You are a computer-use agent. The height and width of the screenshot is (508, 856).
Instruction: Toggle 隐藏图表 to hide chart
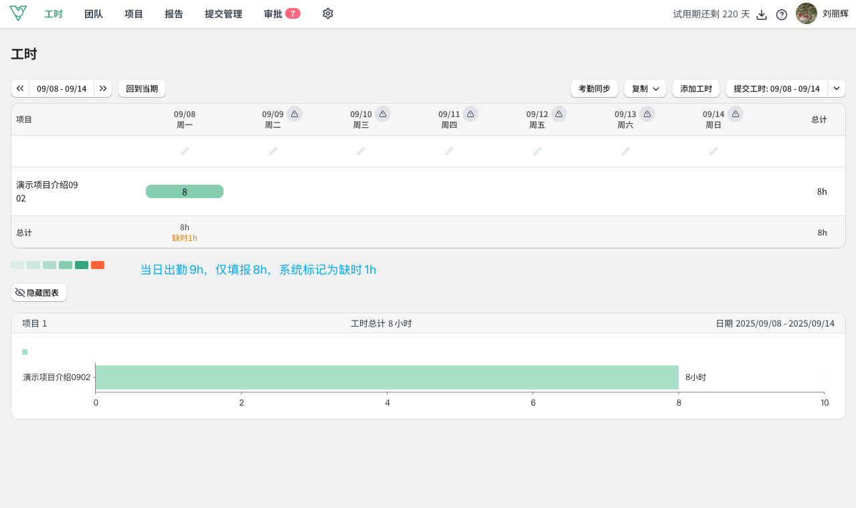pos(39,292)
